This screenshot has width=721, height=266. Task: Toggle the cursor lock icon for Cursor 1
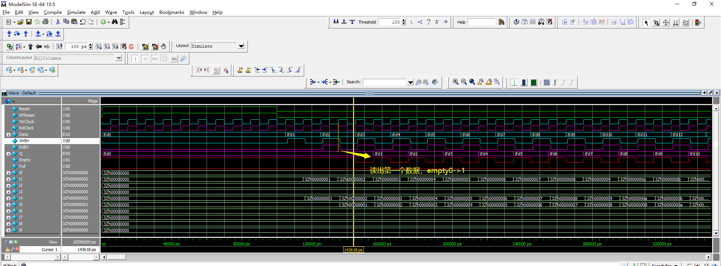click(x=8, y=249)
